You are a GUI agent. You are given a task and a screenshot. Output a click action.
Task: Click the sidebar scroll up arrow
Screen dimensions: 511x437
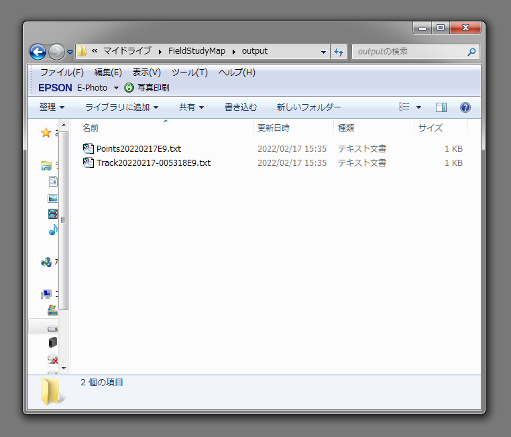click(64, 125)
